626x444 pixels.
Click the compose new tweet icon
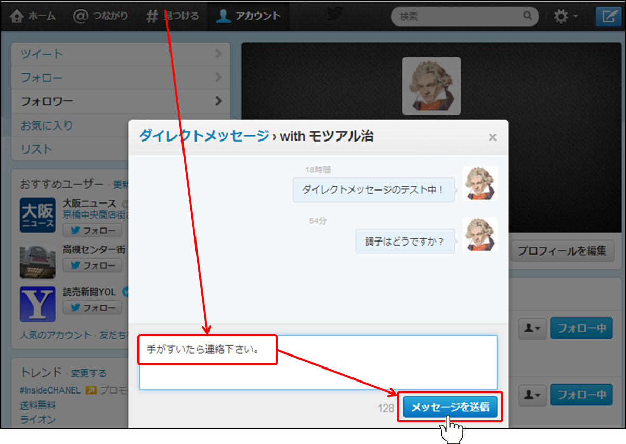point(607,16)
